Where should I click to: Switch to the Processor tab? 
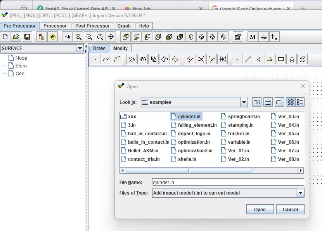55,26
